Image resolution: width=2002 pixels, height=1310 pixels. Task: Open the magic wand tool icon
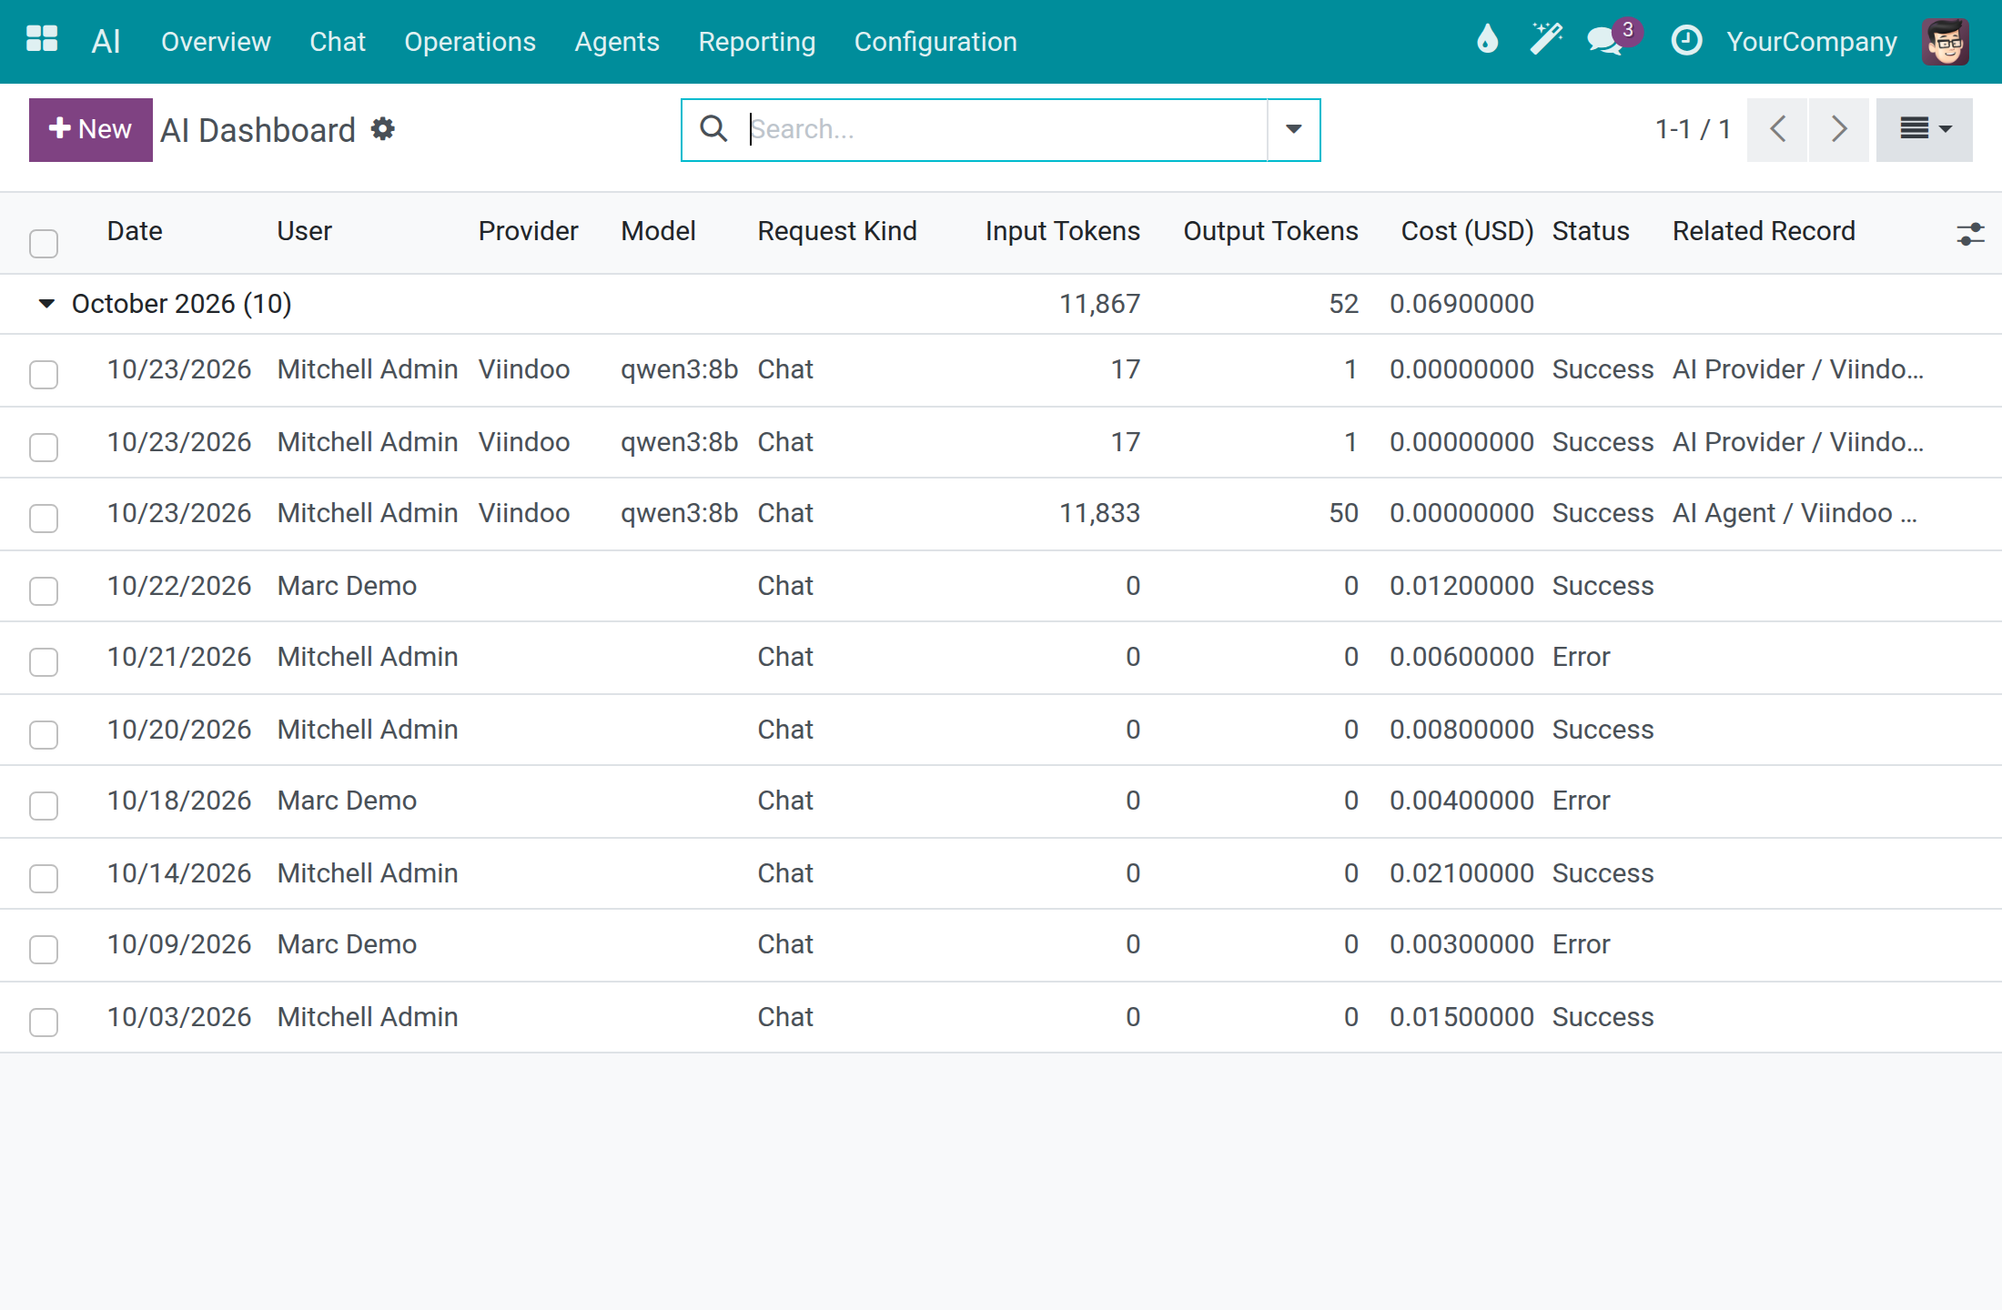[1546, 40]
